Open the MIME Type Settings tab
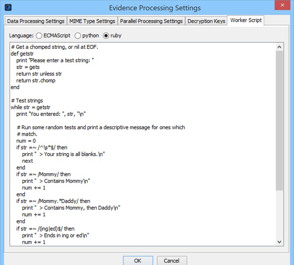Image resolution: width=294 pixels, height=265 pixels. click(x=92, y=21)
